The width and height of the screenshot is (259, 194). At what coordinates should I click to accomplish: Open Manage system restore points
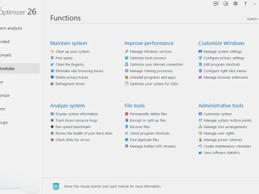[227, 120]
